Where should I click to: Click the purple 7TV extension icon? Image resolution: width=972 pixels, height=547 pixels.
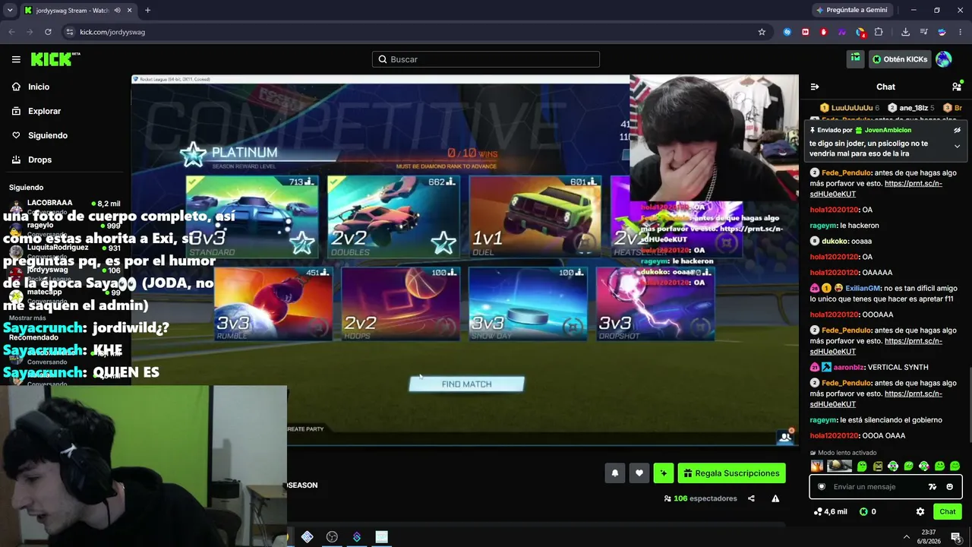point(841,32)
